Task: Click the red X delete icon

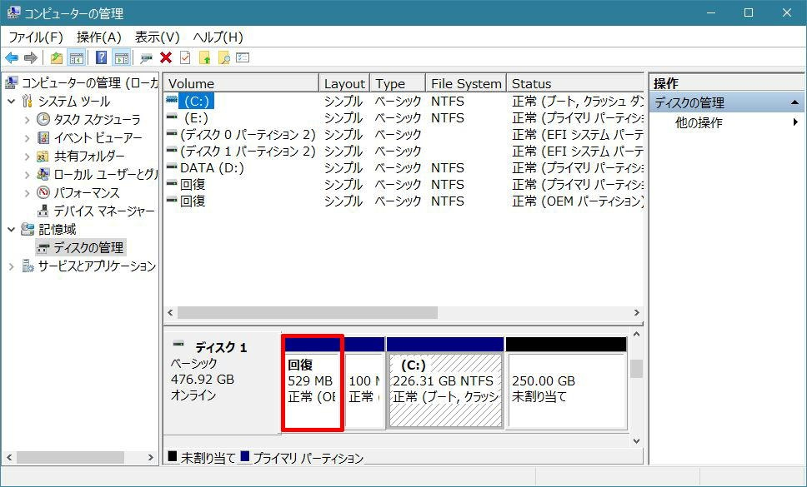Action: click(166, 57)
